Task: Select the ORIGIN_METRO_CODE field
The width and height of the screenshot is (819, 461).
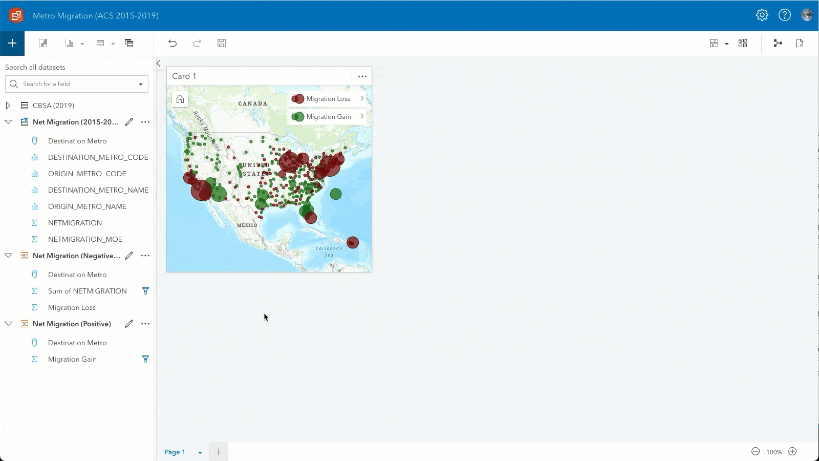Action: [87, 174]
